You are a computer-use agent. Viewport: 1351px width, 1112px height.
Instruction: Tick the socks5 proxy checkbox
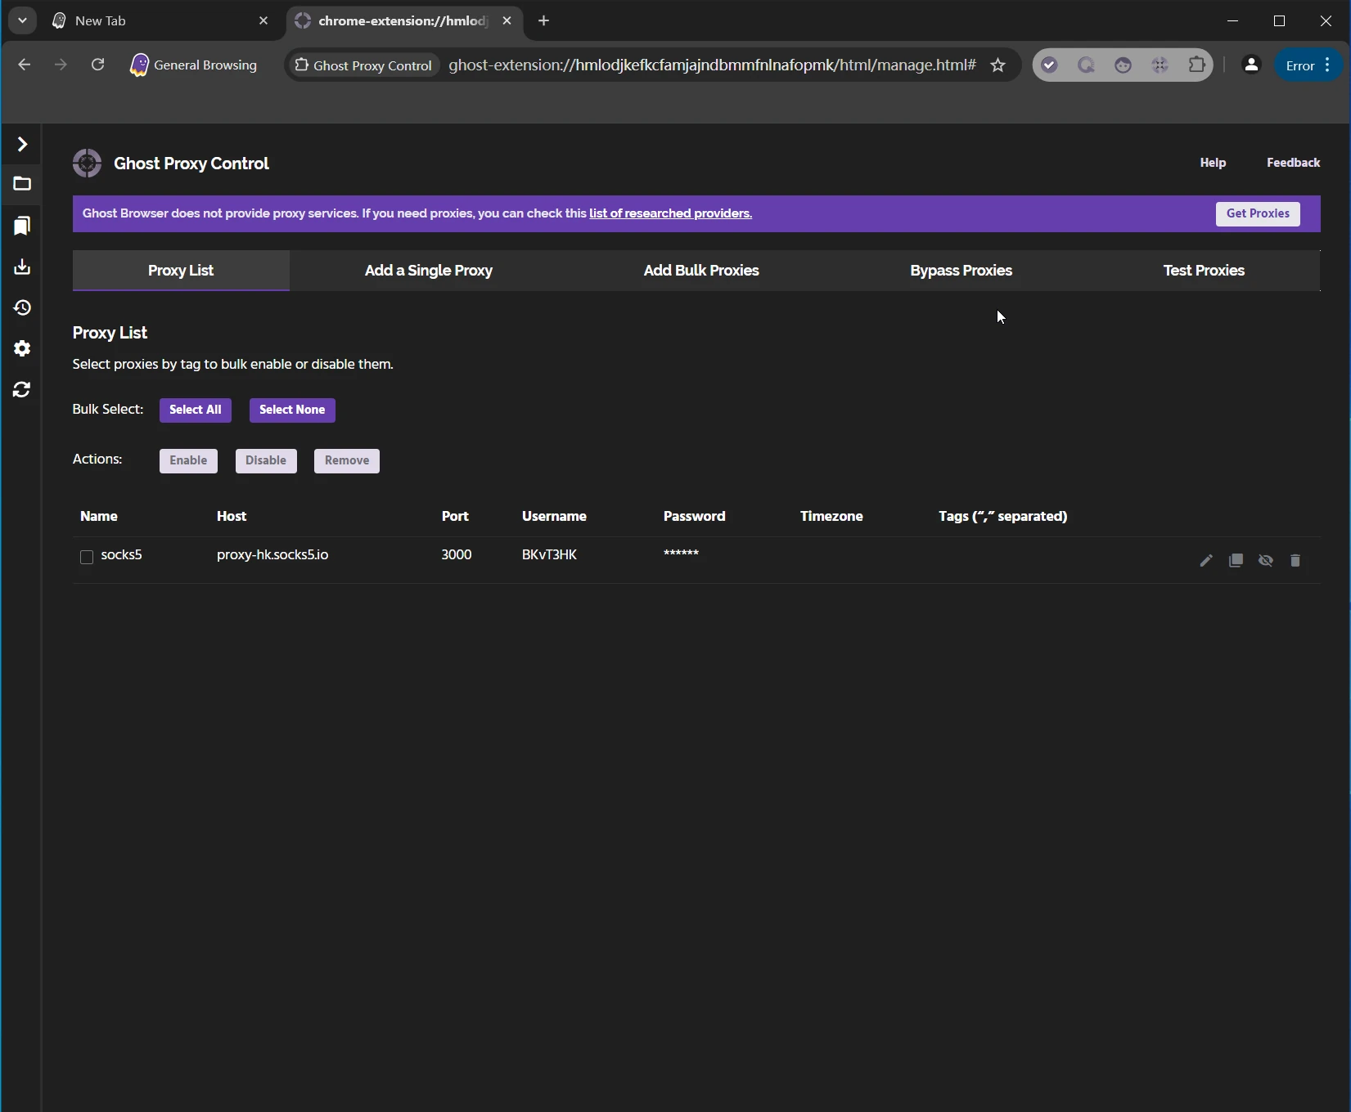87,557
